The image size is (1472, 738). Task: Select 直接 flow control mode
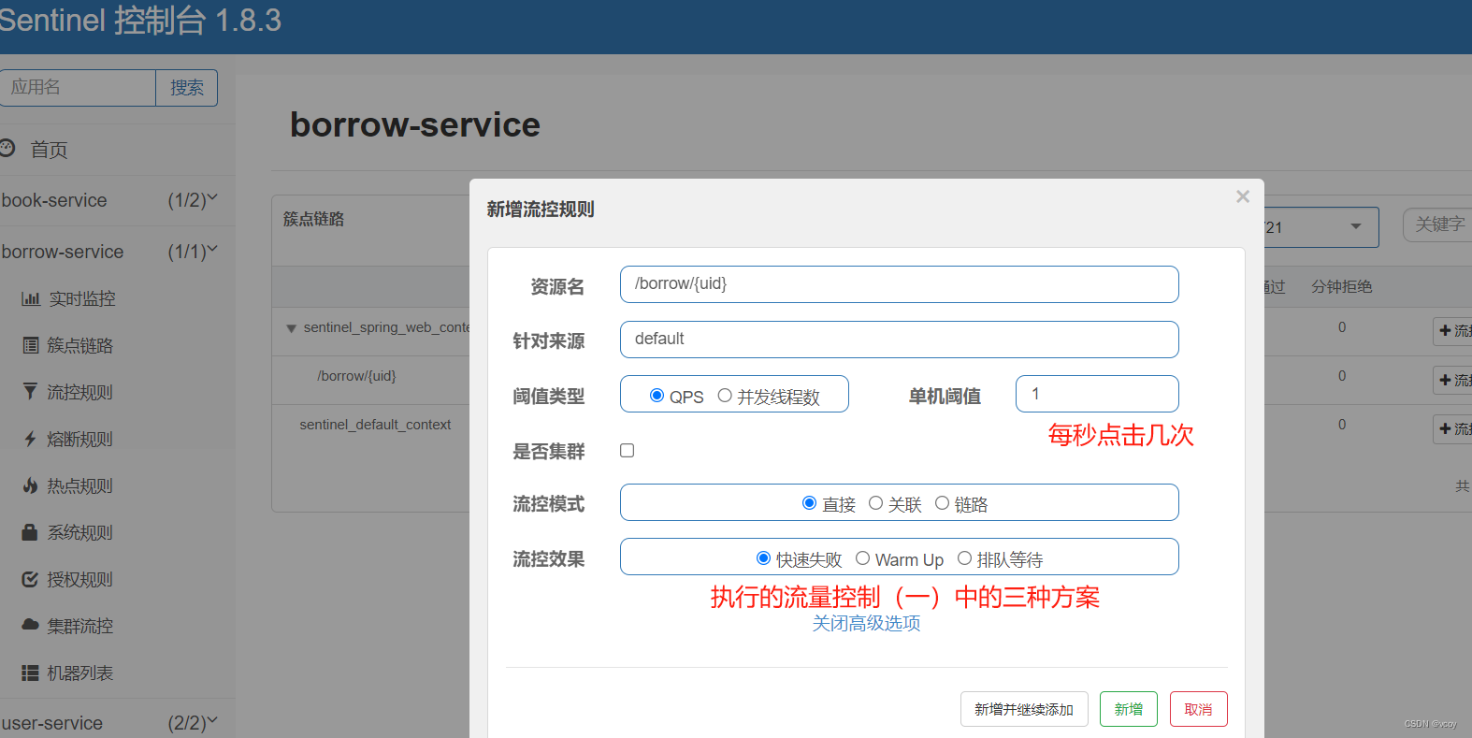(810, 503)
